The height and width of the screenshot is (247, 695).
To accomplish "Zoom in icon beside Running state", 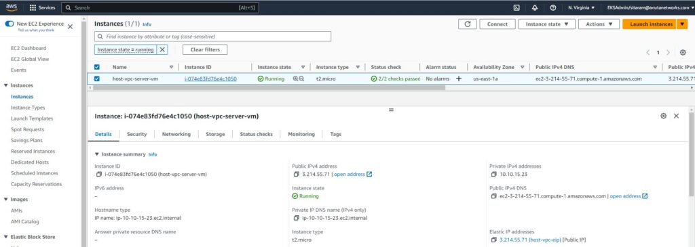I will pyautogui.click(x=296, y=78).
